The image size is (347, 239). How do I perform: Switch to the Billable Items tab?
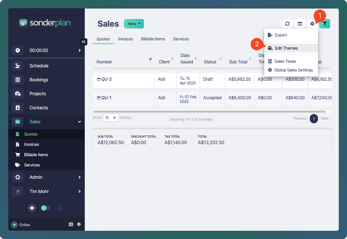click(153, 39)
